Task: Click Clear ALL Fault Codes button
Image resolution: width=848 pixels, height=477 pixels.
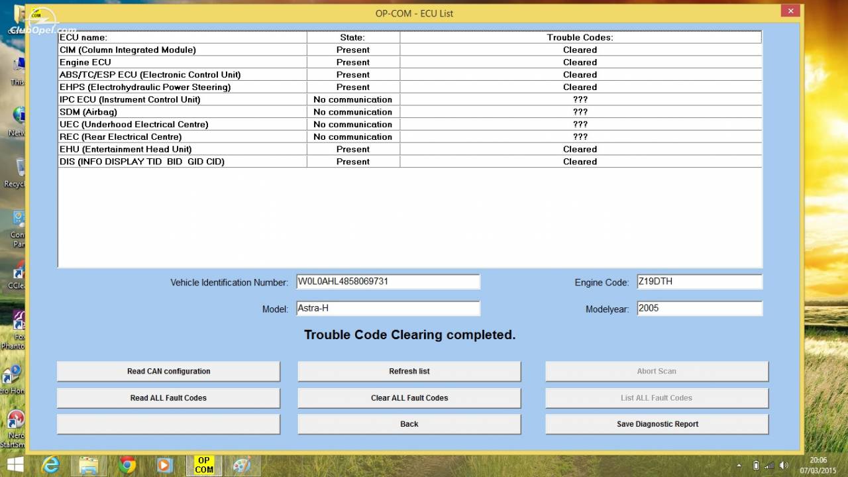Action: (409, 397)
